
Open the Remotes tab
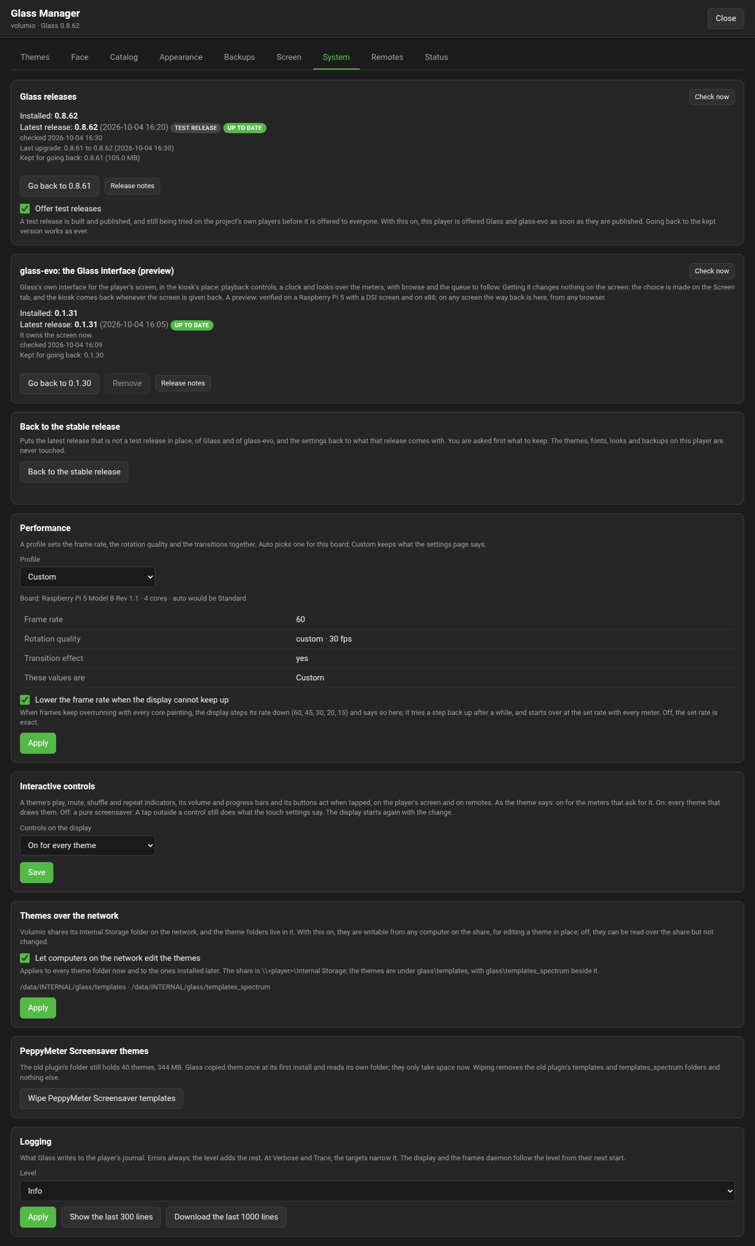pos(387,57)
